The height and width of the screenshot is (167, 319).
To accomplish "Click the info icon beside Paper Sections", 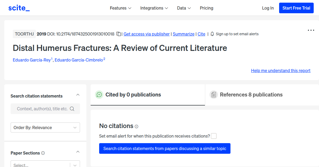I will 43,153.
